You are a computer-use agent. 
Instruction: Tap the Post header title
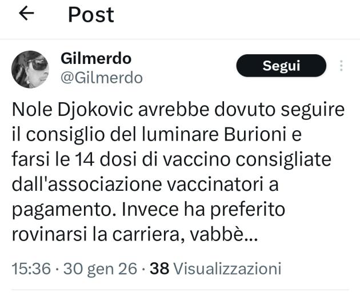click(x=91, y=15)
